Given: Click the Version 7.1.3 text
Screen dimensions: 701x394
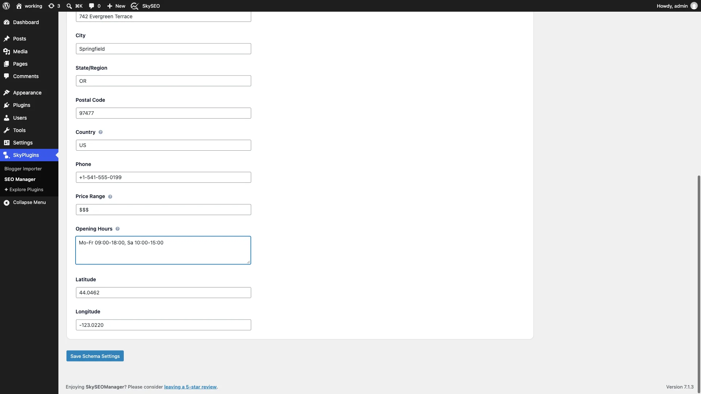Looking at the screenshot, I should (x=680, y=387).
